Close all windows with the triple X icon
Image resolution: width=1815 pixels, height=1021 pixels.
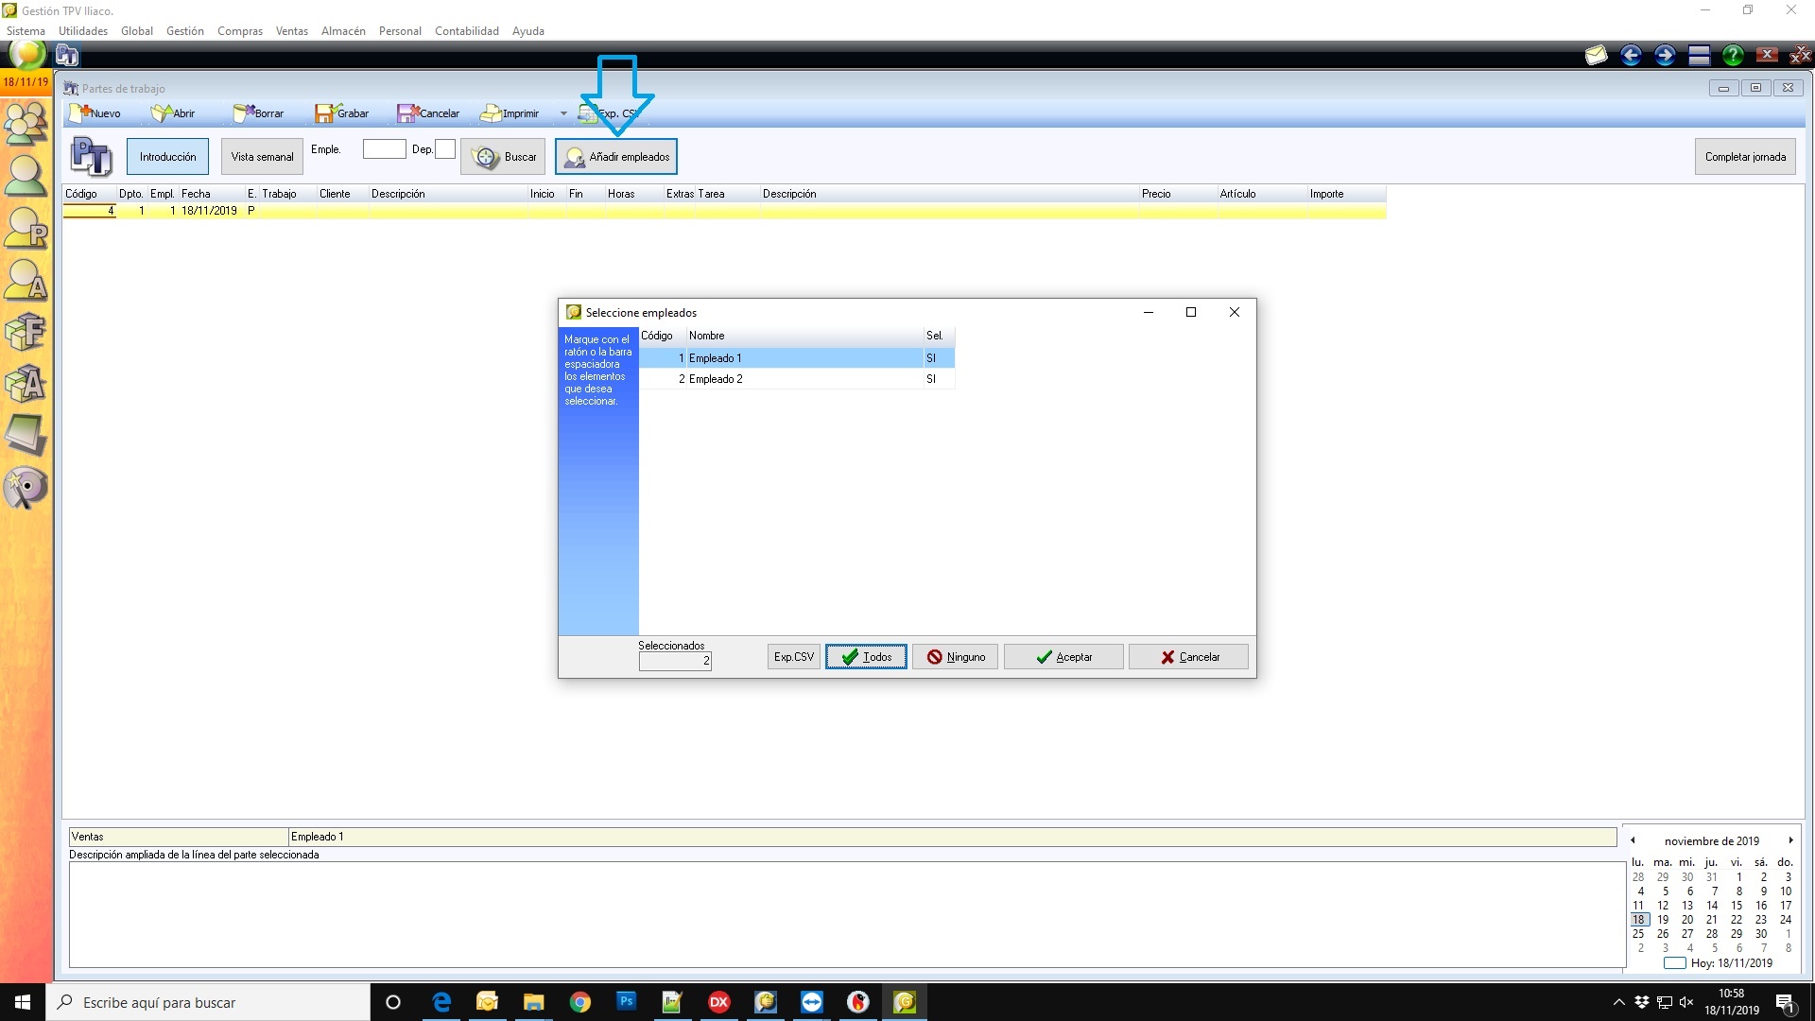coord(1801,56)
